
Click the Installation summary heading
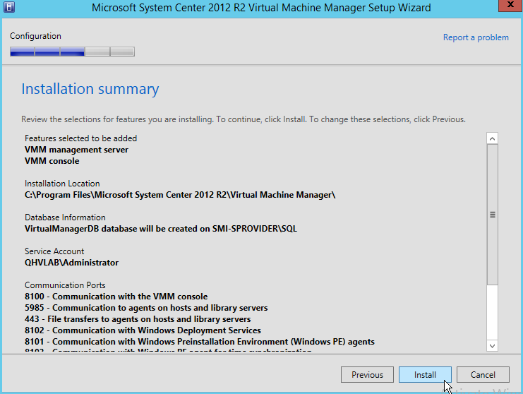[90, 89]
